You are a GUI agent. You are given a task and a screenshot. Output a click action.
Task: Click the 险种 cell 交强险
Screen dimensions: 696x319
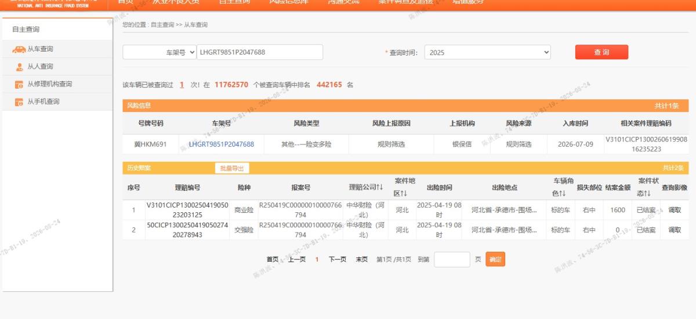click(x=244, y=230)
